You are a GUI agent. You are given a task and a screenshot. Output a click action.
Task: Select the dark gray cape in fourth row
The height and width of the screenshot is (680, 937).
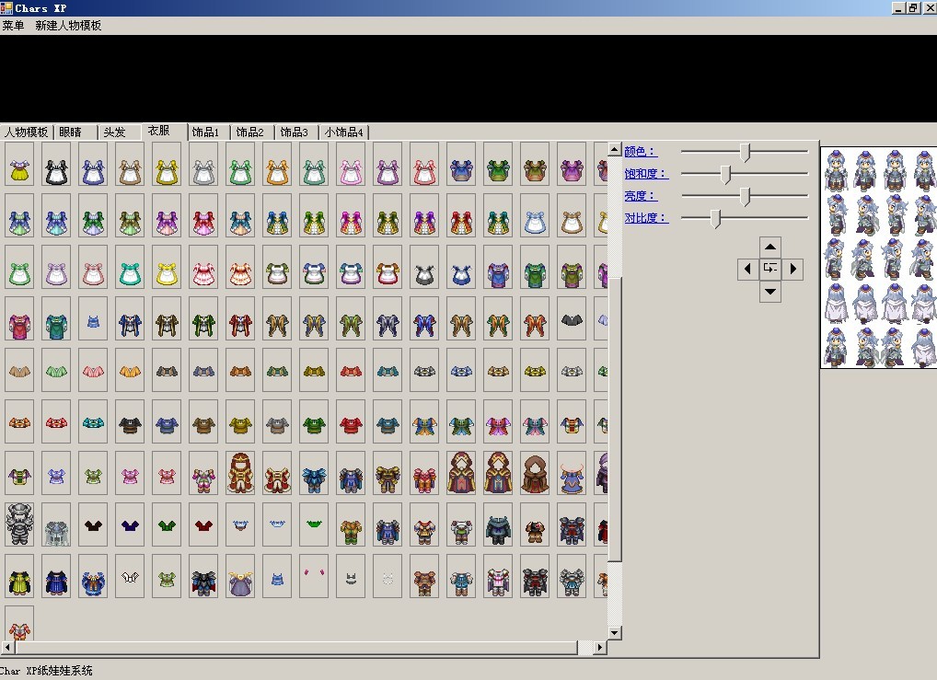(572, 318)
